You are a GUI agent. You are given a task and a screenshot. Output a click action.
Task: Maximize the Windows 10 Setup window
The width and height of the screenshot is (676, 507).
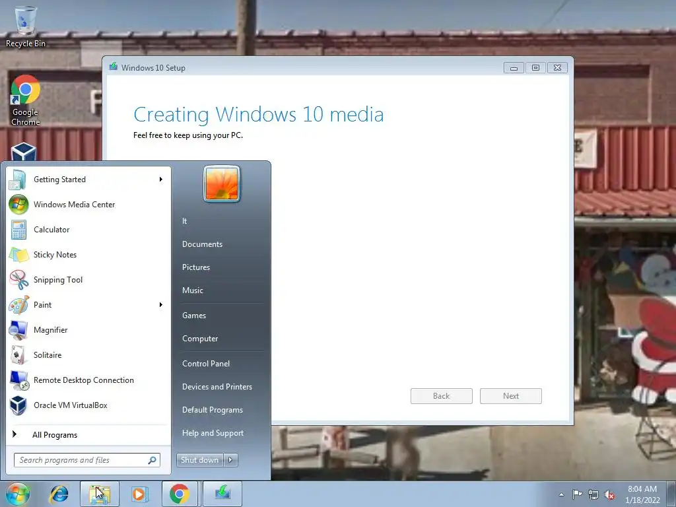click(x=535, y=68)
